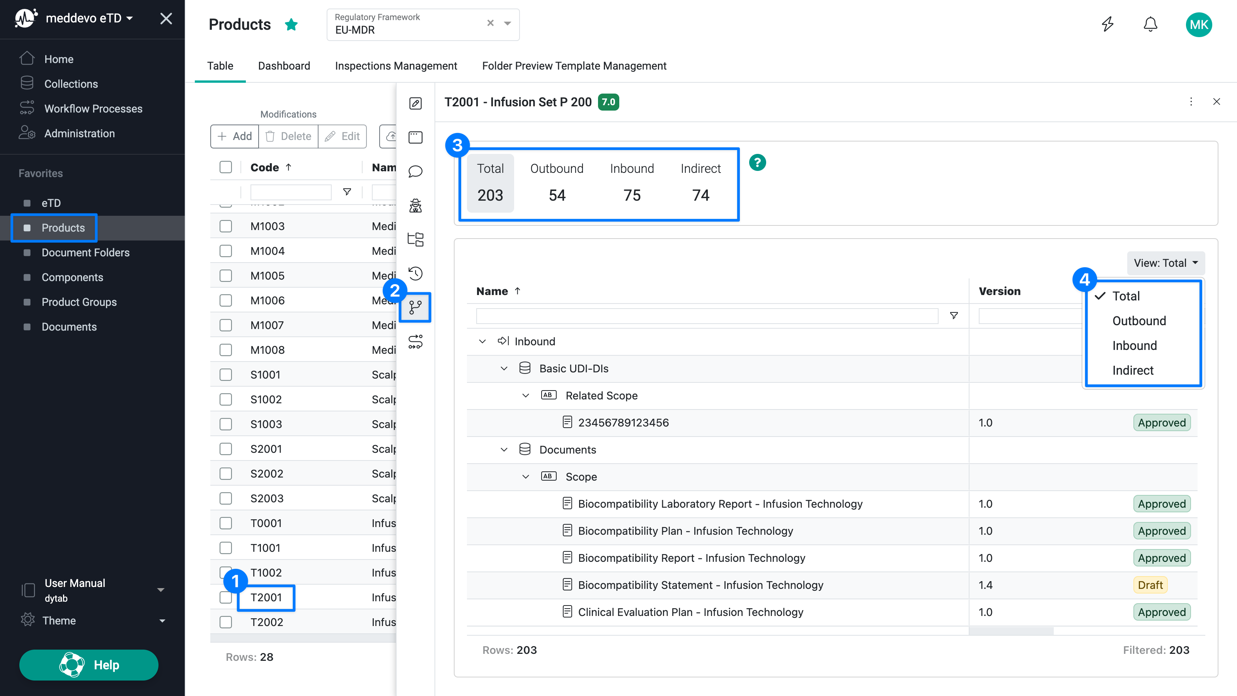Image resolution: width=1237 pixels, height=696 pixels.
Task: Click the folder tree icon in vertical toolbar
Action: coord(415,239)
